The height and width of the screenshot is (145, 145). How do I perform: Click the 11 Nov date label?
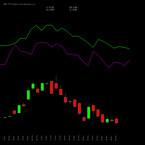pos(41,138)
